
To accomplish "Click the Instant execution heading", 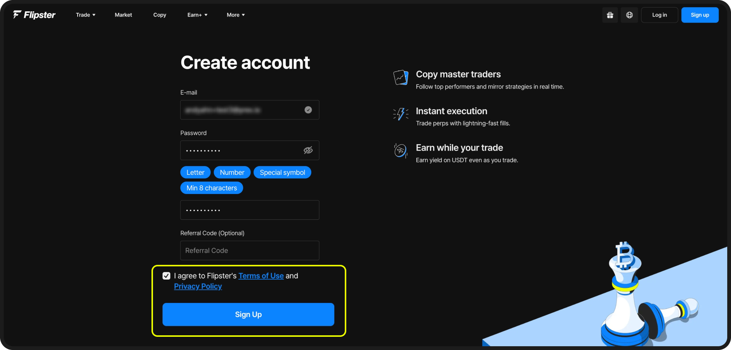I will coord(451,111).
